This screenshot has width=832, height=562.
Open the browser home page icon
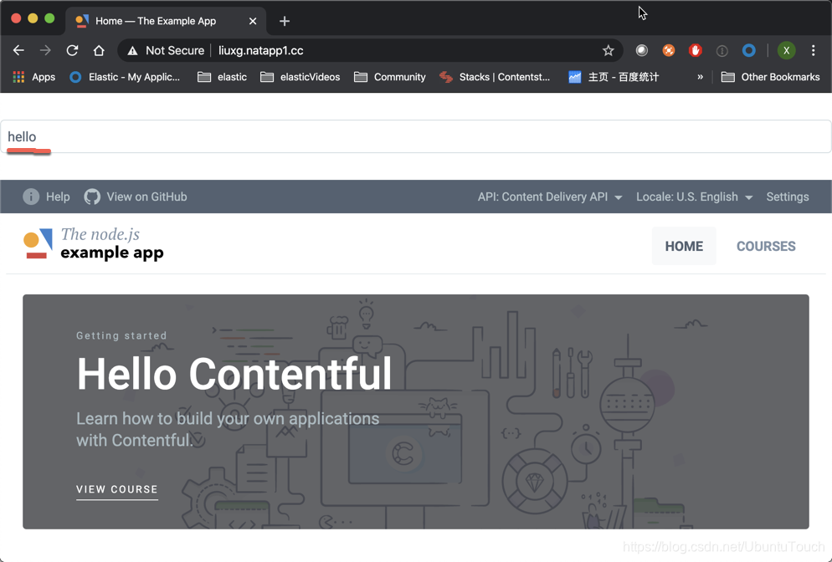coord(99,50)
